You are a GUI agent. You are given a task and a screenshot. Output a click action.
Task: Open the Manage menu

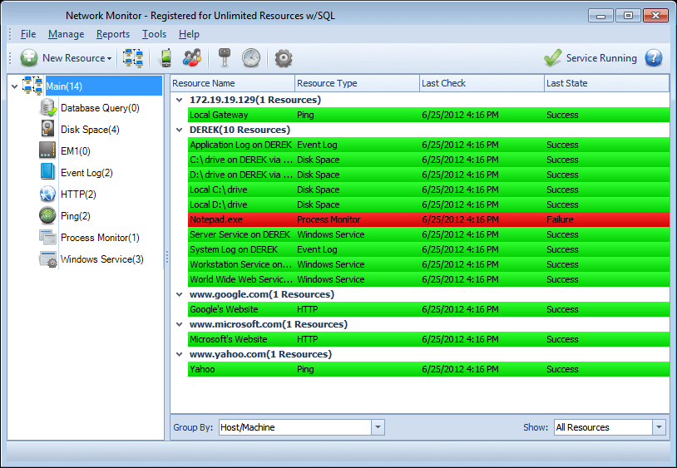tap(66, 34)
